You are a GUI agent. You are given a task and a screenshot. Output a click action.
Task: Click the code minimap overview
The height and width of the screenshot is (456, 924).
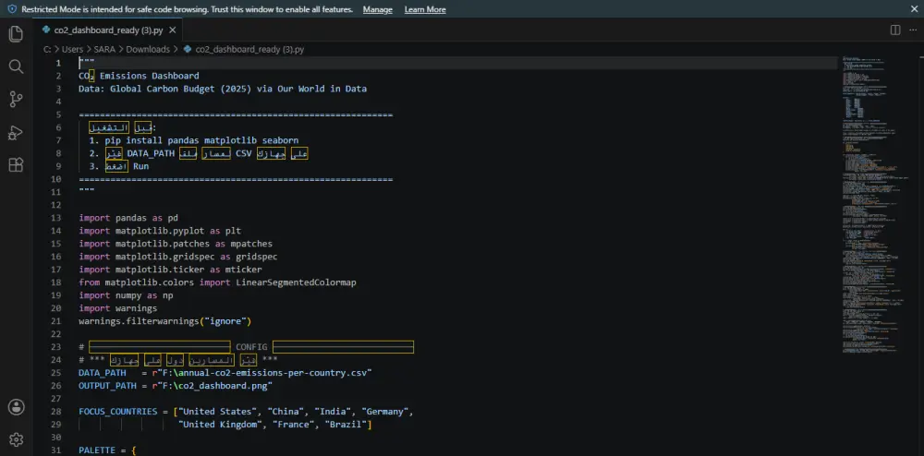[878, 203]
